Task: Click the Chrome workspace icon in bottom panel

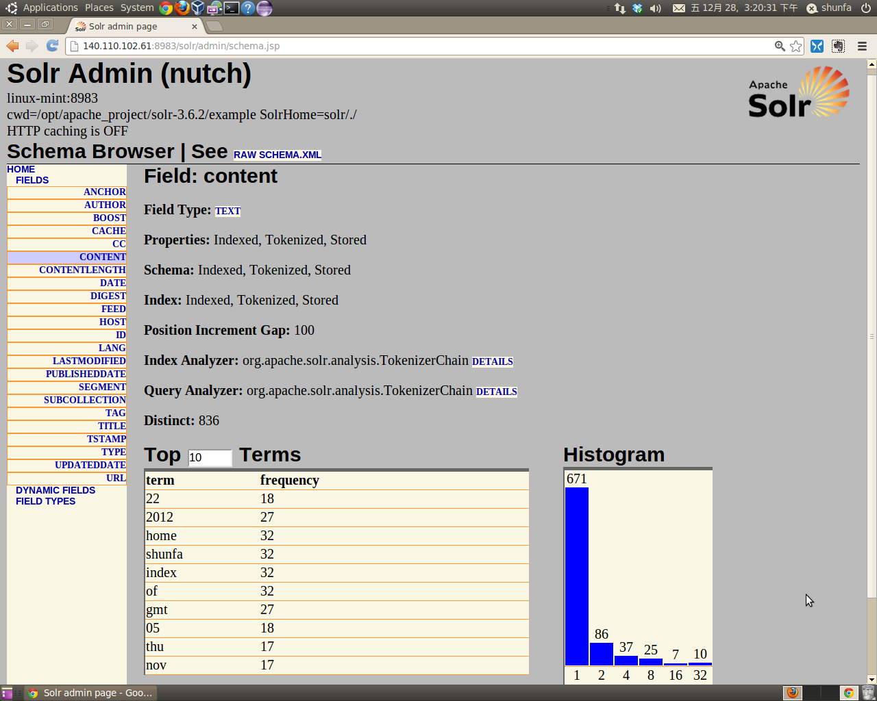Action: pos(848,693)
